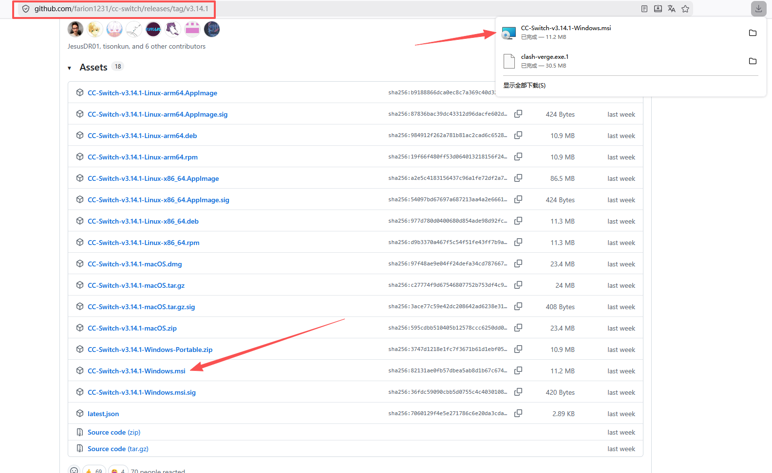Viewport: 772px width, 473px height.
Task: Click the save-to-pocket download icon in address bar
Action: [658, 9]
